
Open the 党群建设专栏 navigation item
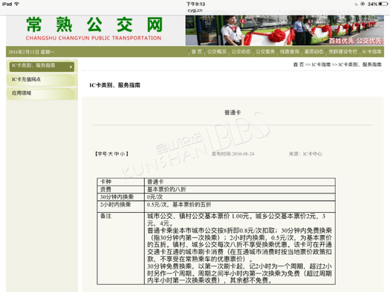click(x=342, y=52)
